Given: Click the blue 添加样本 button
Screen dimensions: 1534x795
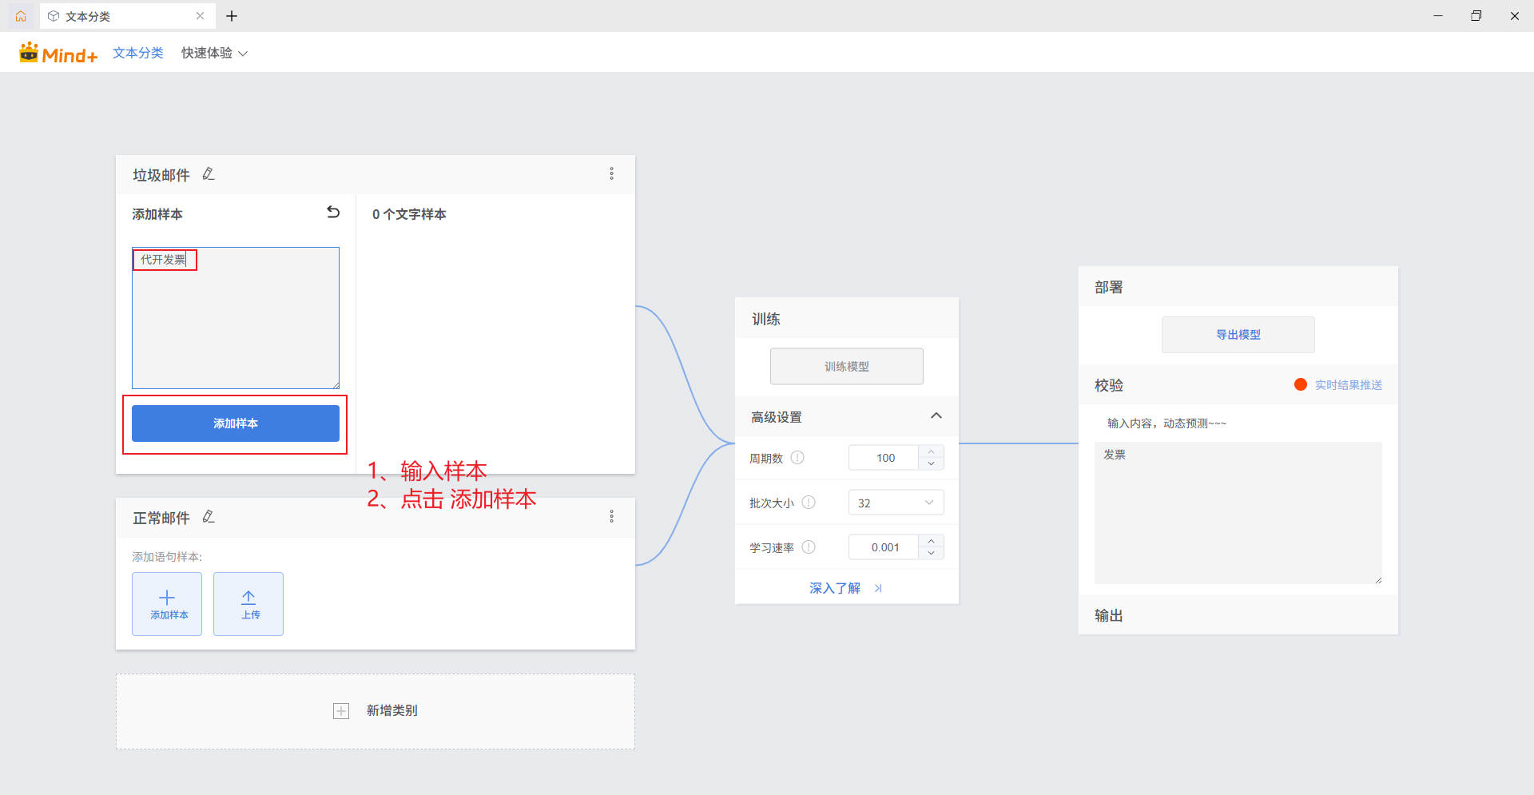Looking at the screenshot, I should (236, 423).
